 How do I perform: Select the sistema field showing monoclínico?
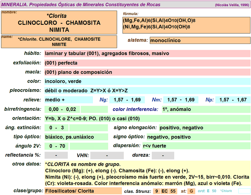pyautogui.click(x=200, y=40)
